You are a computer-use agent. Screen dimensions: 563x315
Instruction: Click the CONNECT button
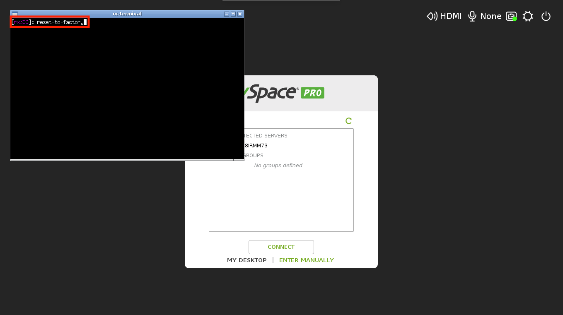tap(281, 247)
